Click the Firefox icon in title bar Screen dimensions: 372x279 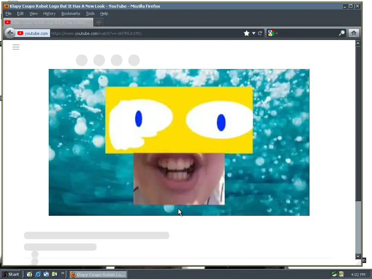click(x=7, y=6)
